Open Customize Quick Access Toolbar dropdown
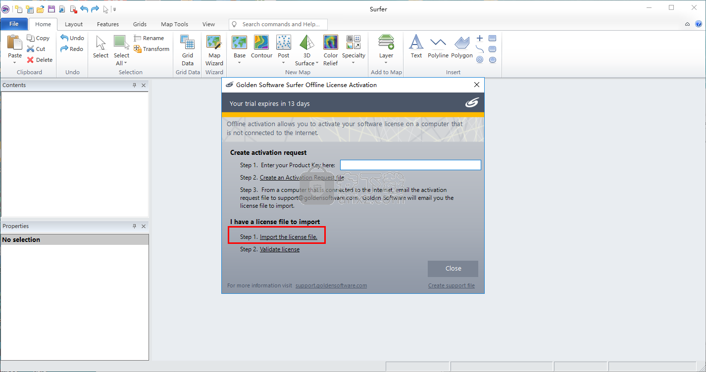 114,9
